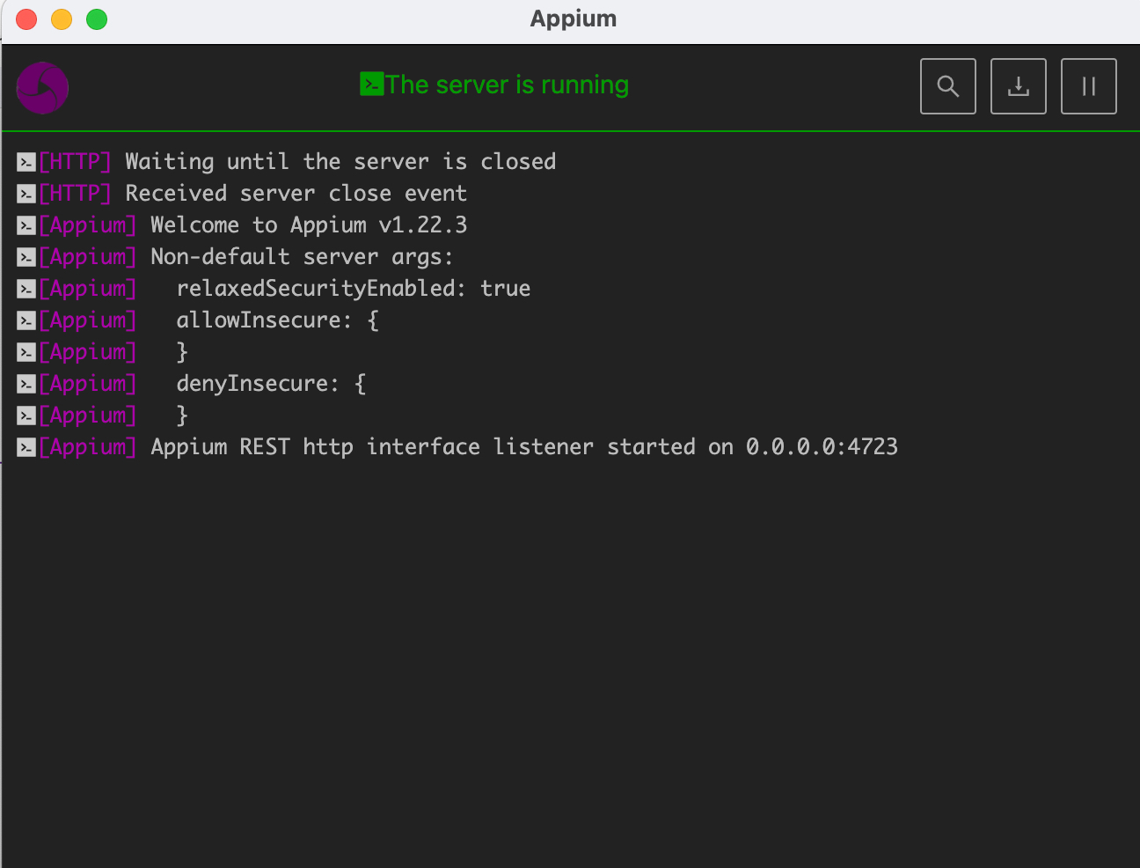Screen dimensions: 1140x868
Task: Click terminal icon on 'listener started' log row
Action: pyautogui.click(x=26, y=447)
